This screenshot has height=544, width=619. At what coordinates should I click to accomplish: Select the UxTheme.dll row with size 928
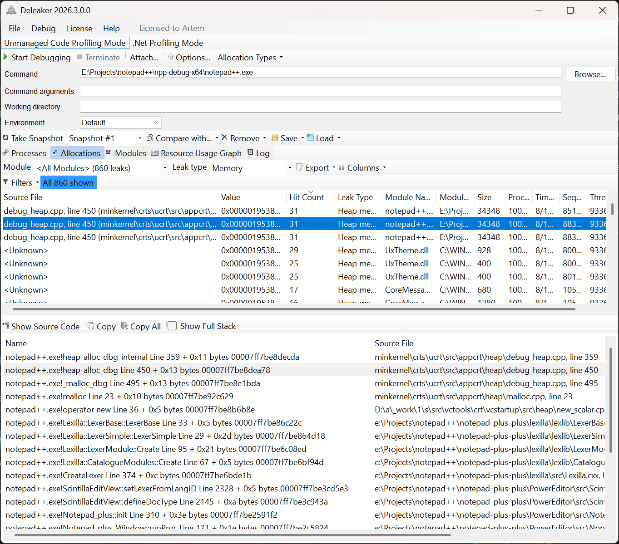click(304, 250)
